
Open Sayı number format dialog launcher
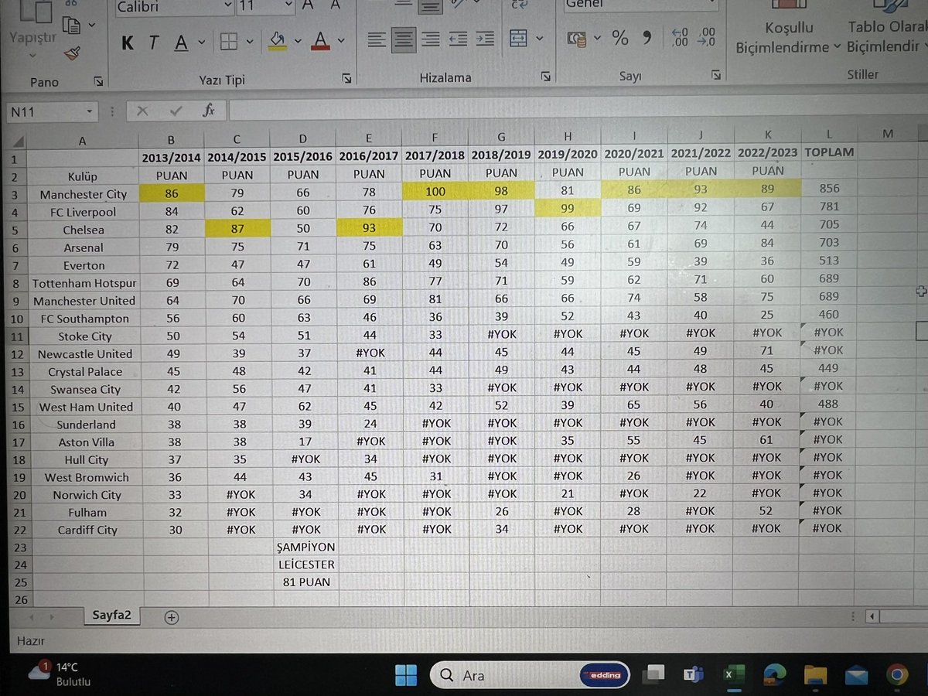click(715, 75)
